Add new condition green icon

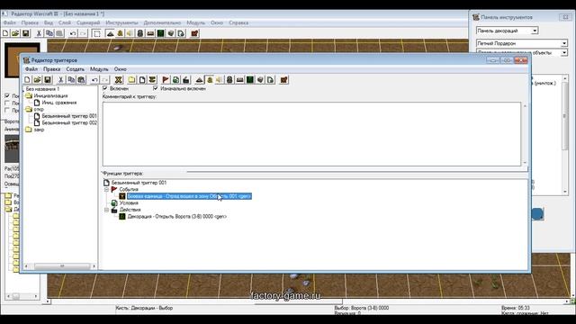tap(176, 80)
